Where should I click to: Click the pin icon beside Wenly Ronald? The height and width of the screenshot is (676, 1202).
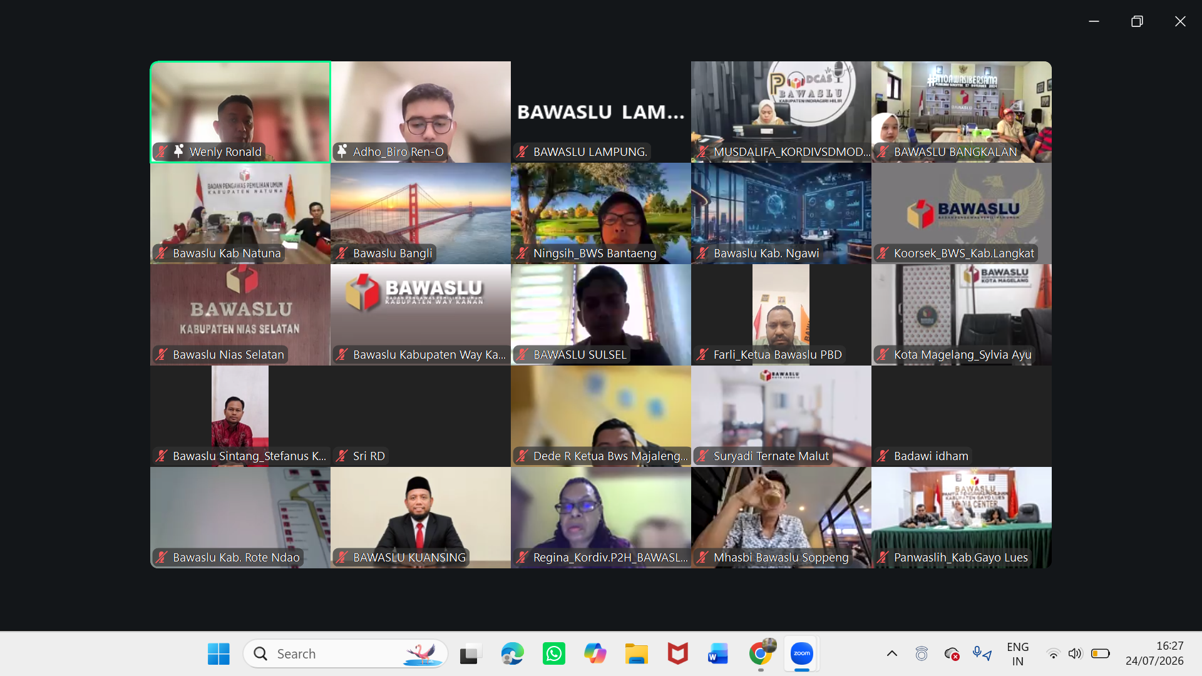[178, 151]
